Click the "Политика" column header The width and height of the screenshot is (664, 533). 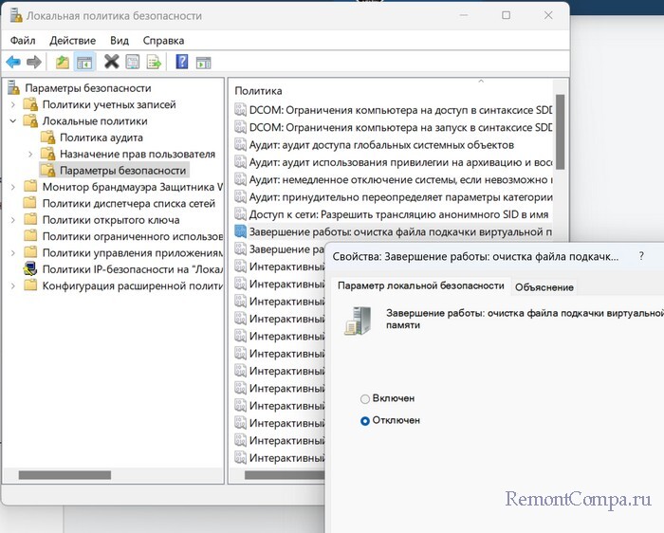(x=258, y=91)
